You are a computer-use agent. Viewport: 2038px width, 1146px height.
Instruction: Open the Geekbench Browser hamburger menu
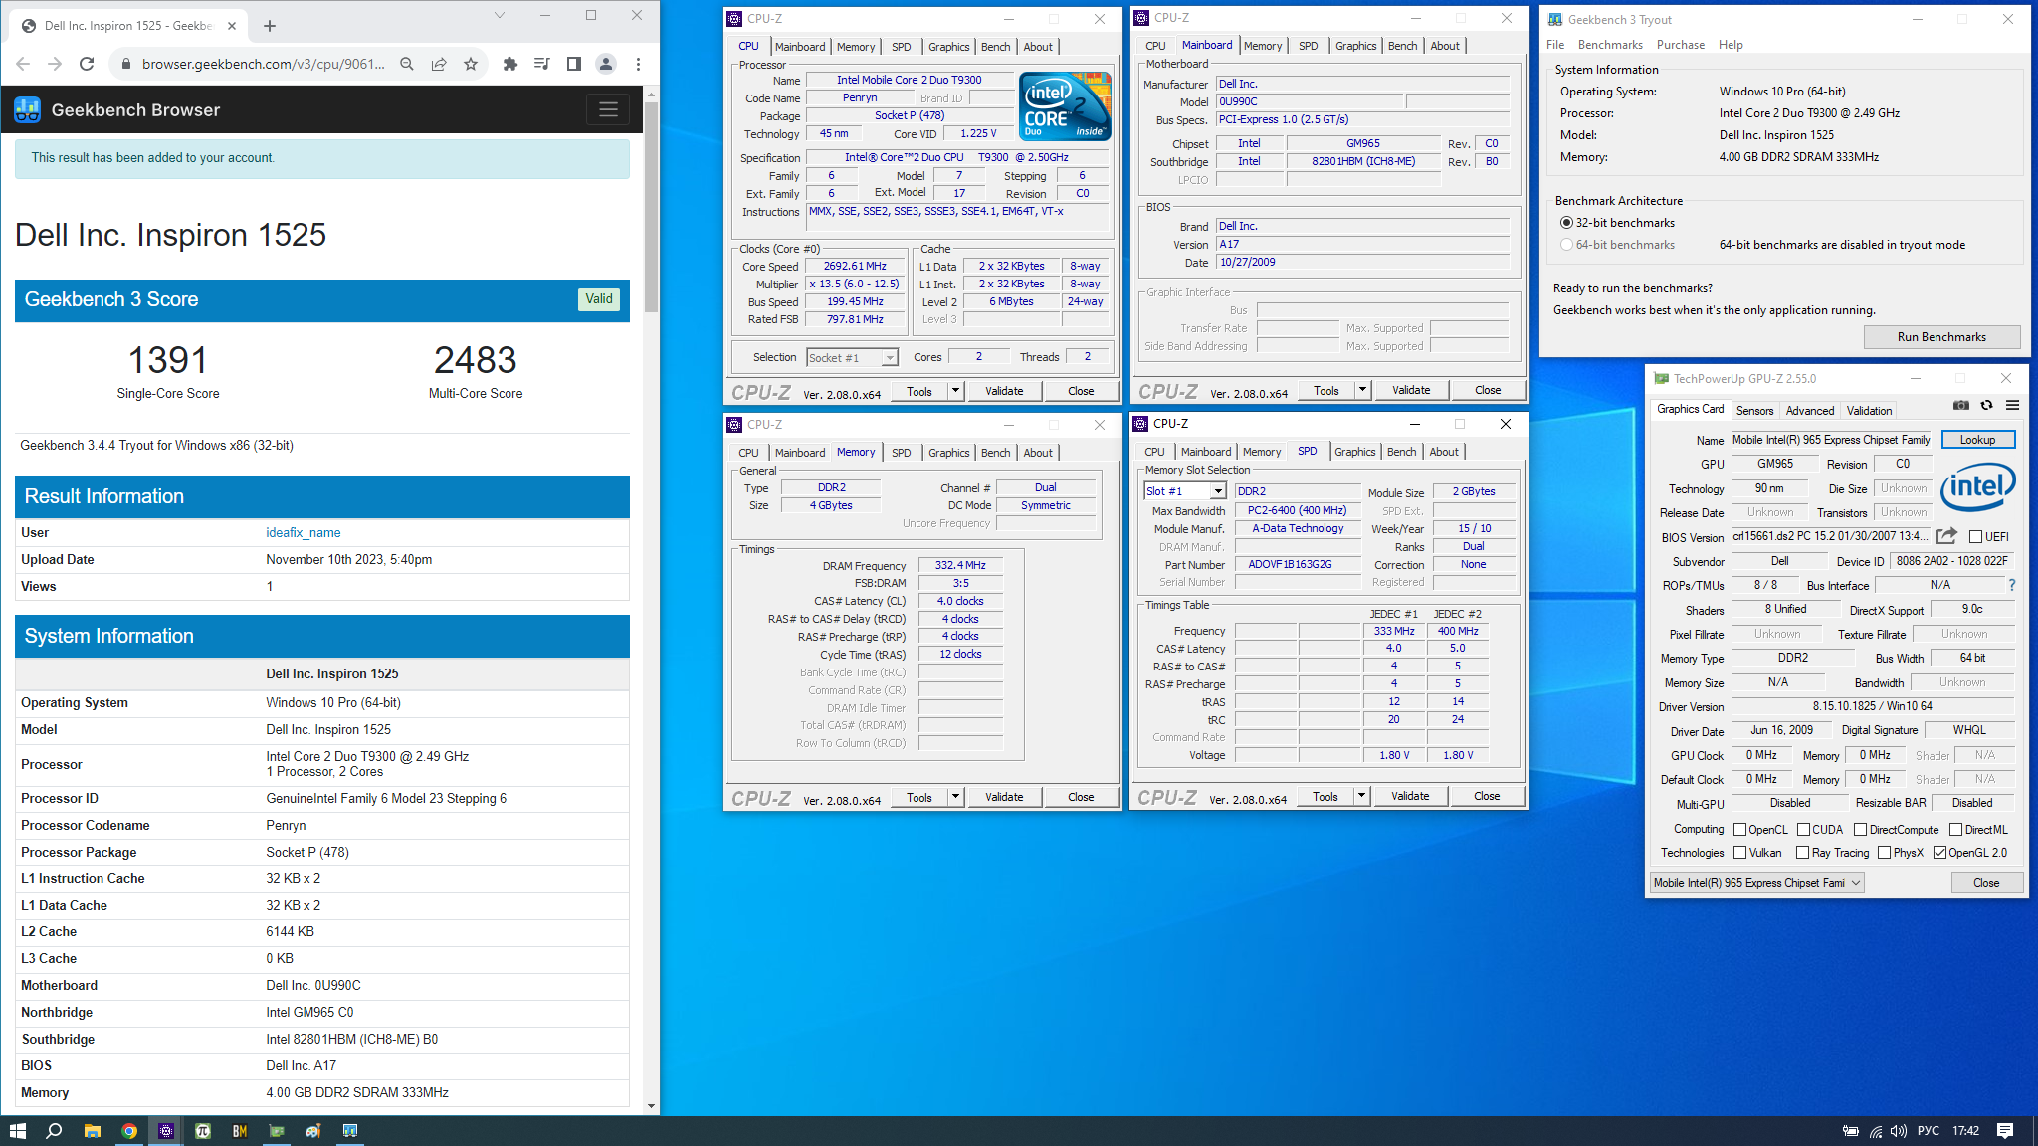(608, 109)
